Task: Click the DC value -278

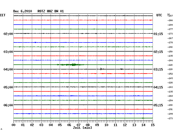Action: pyautogui.click(x=170, y=42)
